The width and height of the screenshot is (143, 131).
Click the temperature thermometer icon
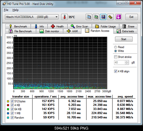[64, 17]
